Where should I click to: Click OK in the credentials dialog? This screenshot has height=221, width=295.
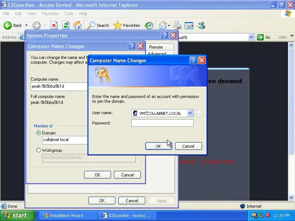tap(159, 146)
